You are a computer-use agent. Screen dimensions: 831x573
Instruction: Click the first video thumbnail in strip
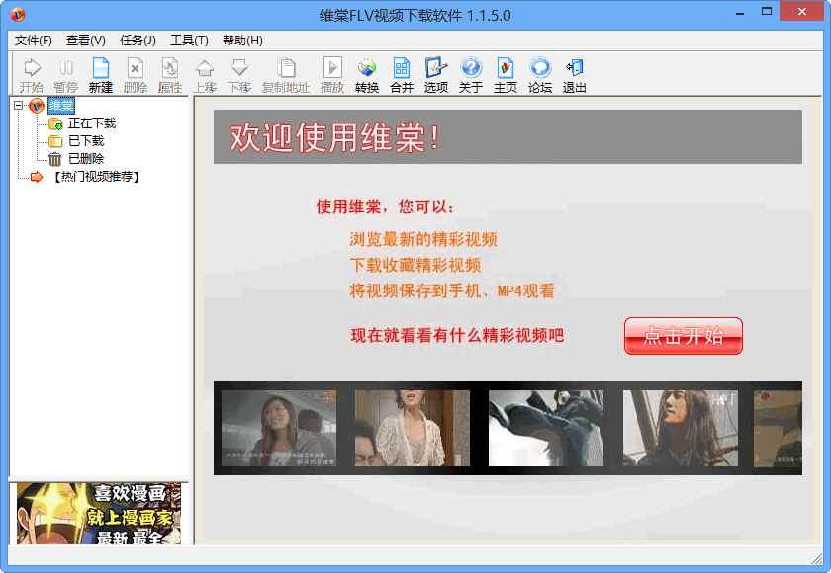click(278, 428)
